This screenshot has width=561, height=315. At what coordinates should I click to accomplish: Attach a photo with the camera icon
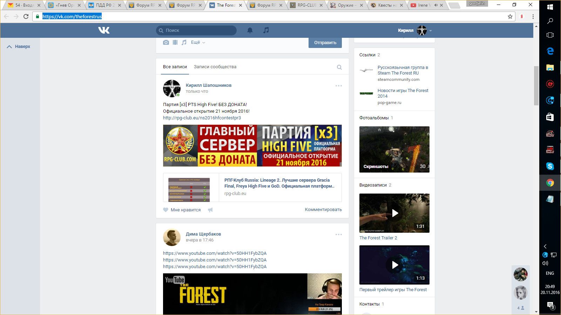(166, 42)
